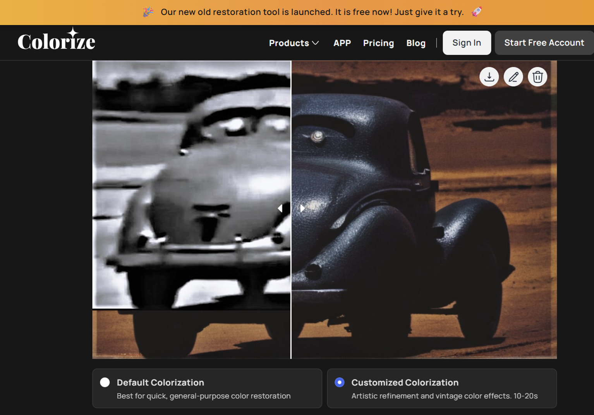Expand the Products dropdown chevron
This screenshot has height=415, width=594.
(x=316, y=43)
